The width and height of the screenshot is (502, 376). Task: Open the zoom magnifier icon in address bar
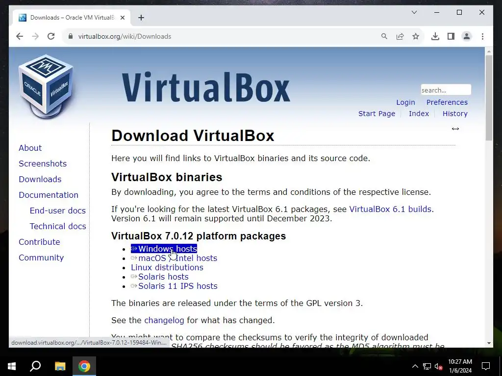click(x=384, y=36)
